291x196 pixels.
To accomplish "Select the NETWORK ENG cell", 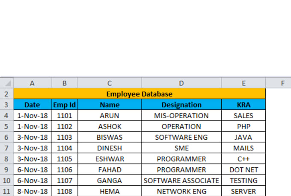I will tap(181, 191).
